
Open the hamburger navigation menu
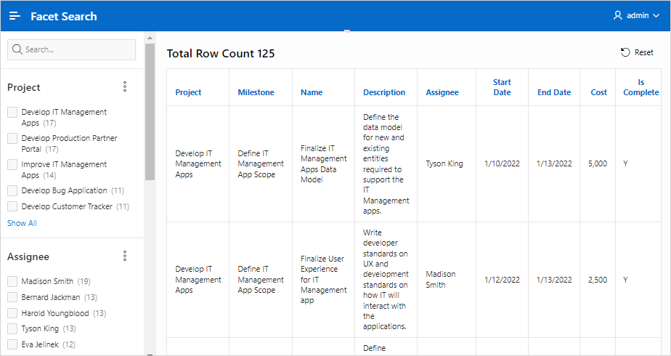click(15, 16)
